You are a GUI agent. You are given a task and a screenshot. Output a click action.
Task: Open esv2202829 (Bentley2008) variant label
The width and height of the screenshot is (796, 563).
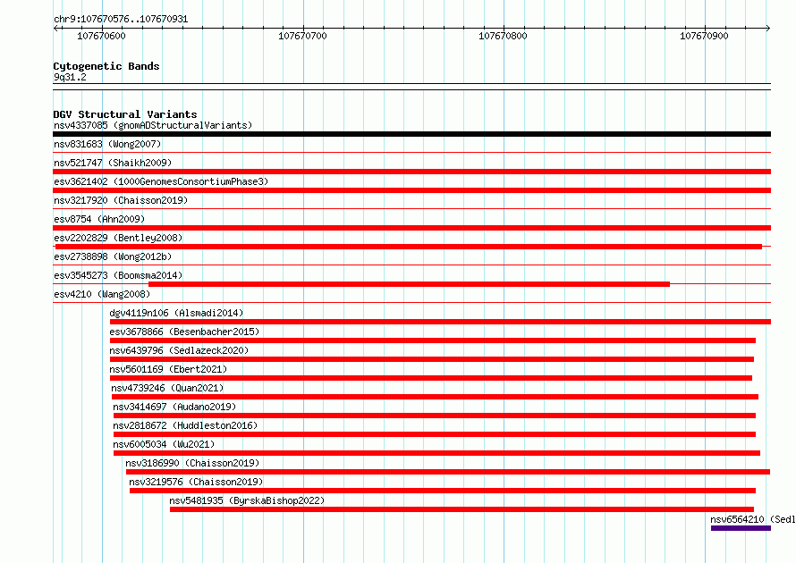tap(118, 238)
